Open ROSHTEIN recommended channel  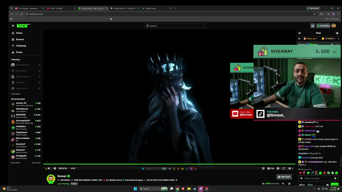click(26, 116)
